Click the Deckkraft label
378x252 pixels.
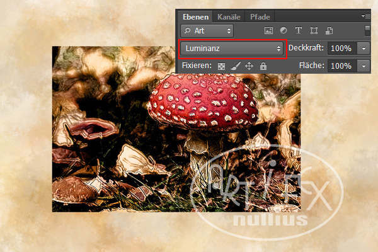click(306, 48)
